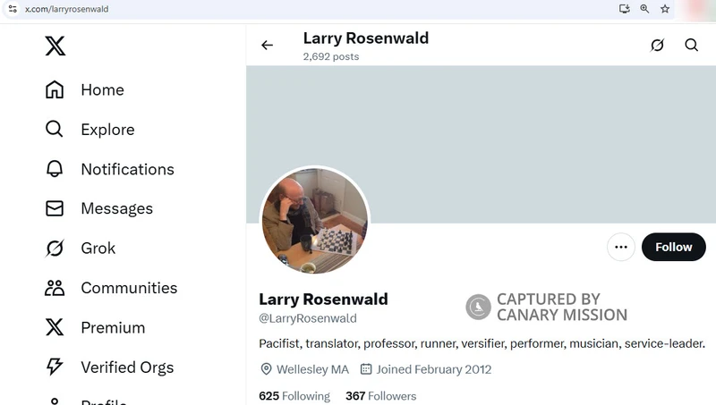Click the calendar icon by Joined February 2012
Viewport: 716px width, 405px height.
(x=366, y=368)
